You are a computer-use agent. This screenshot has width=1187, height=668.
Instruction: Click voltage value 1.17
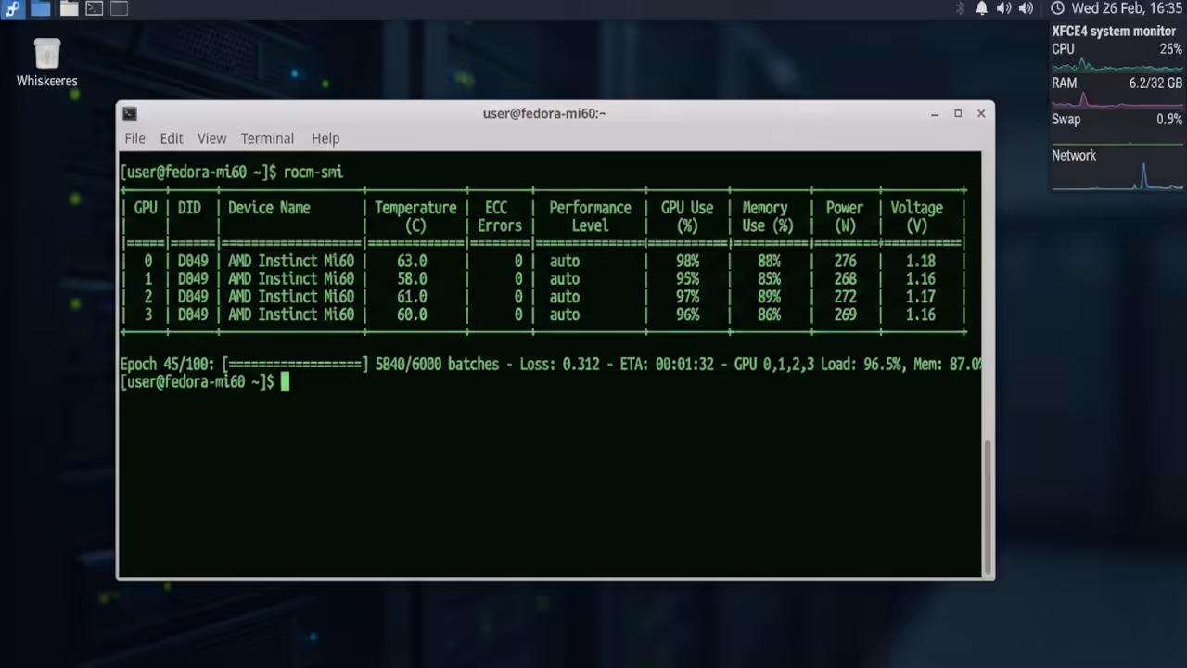click(921, 297)
